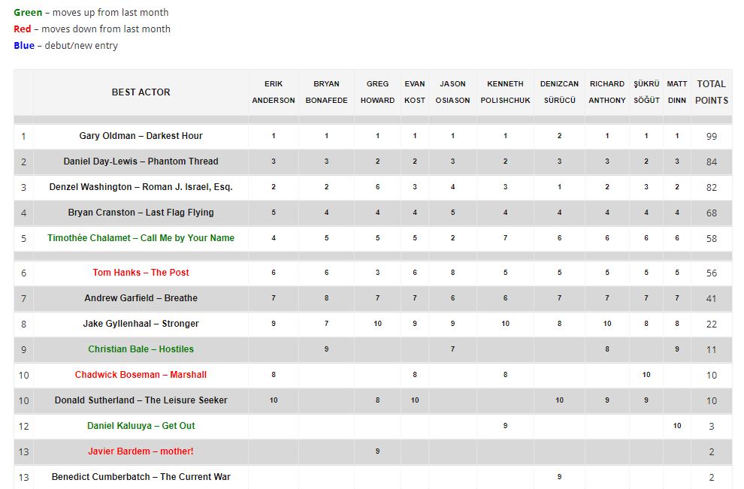
Task: Select green 'Timothée Chalamet – Call Me by Your Name'
Action: [141, 238]
